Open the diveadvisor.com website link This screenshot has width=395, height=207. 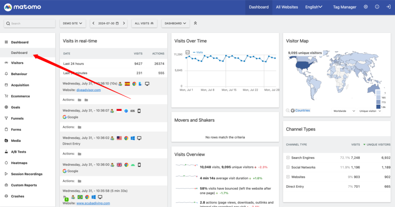pyautogui.click(x=88, y=90)
